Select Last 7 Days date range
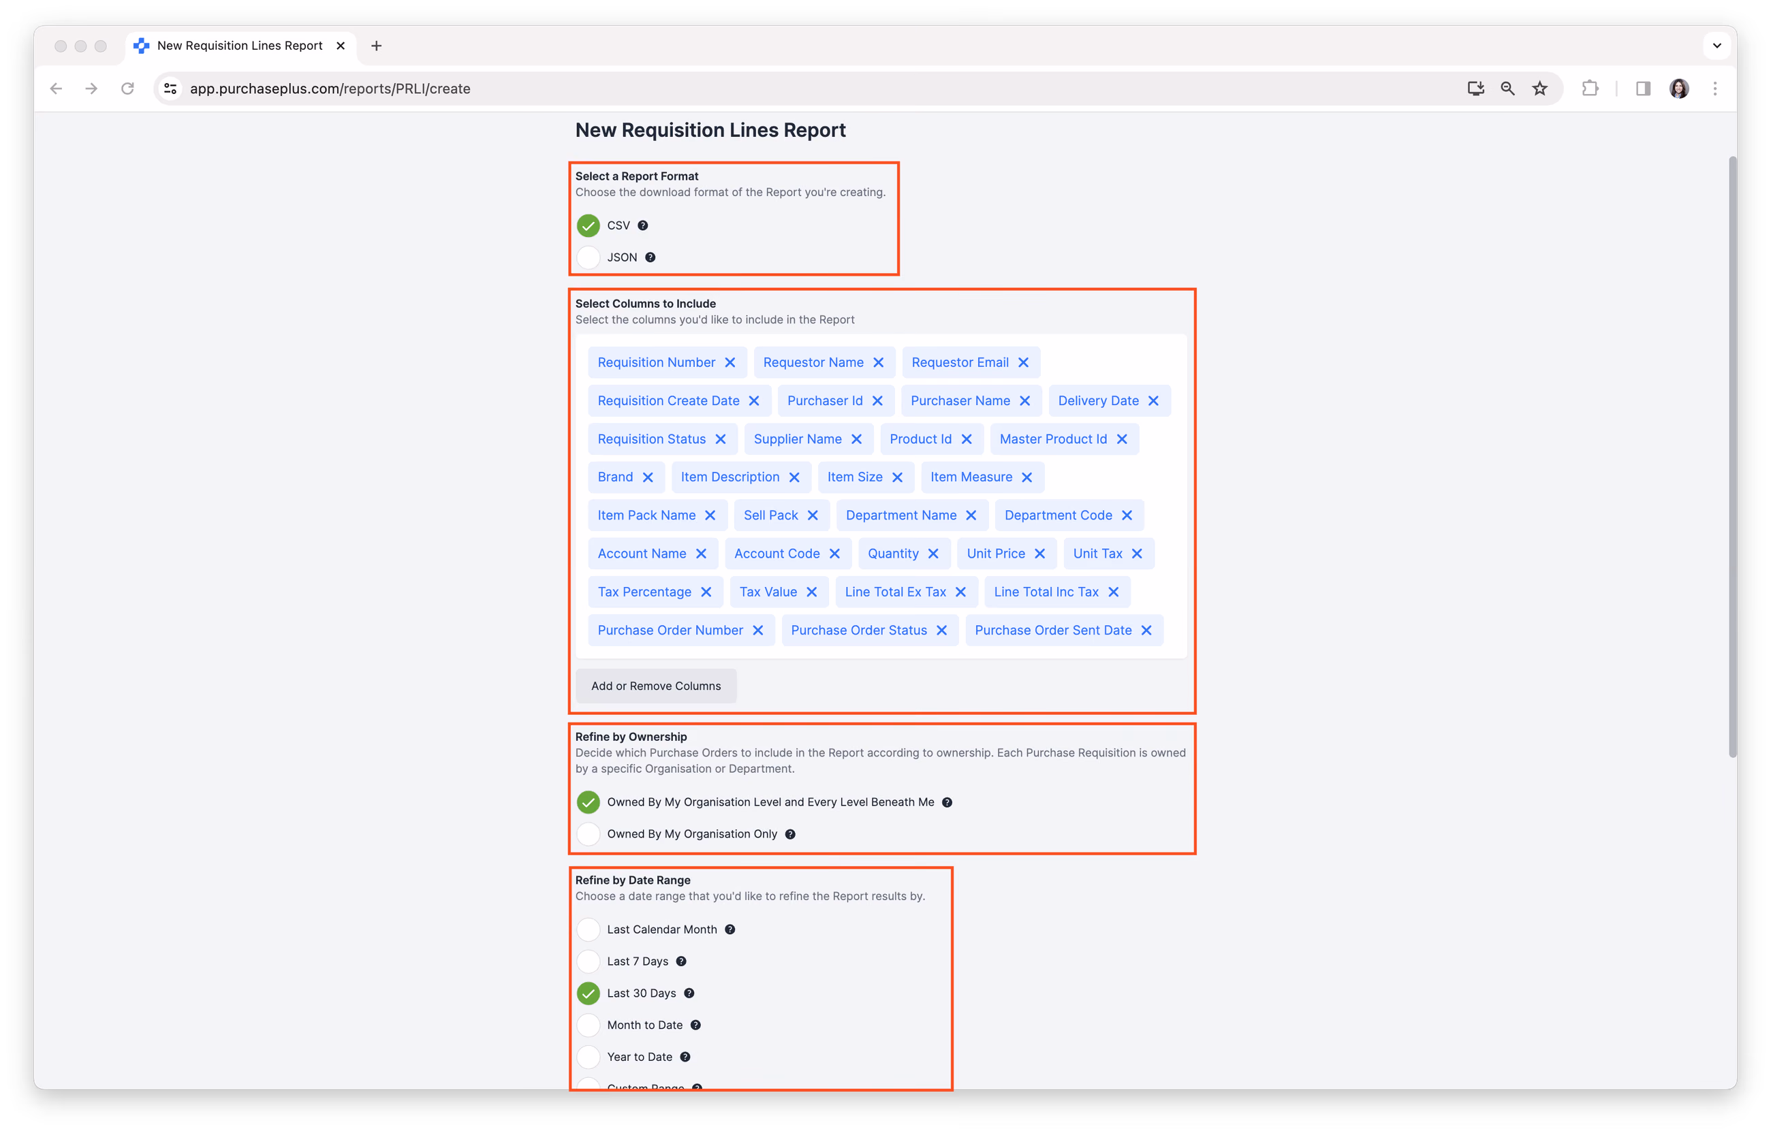This screenshot has height=1131, width=1771. click(589, 961)
